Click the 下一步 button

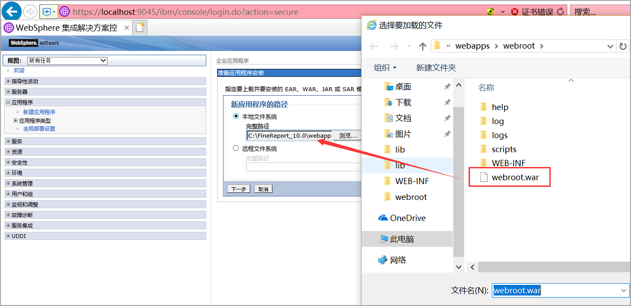pos(239,189)
